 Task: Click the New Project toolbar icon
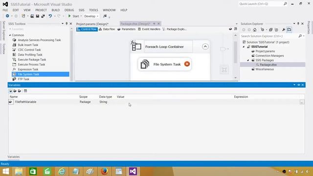[23, 16]
